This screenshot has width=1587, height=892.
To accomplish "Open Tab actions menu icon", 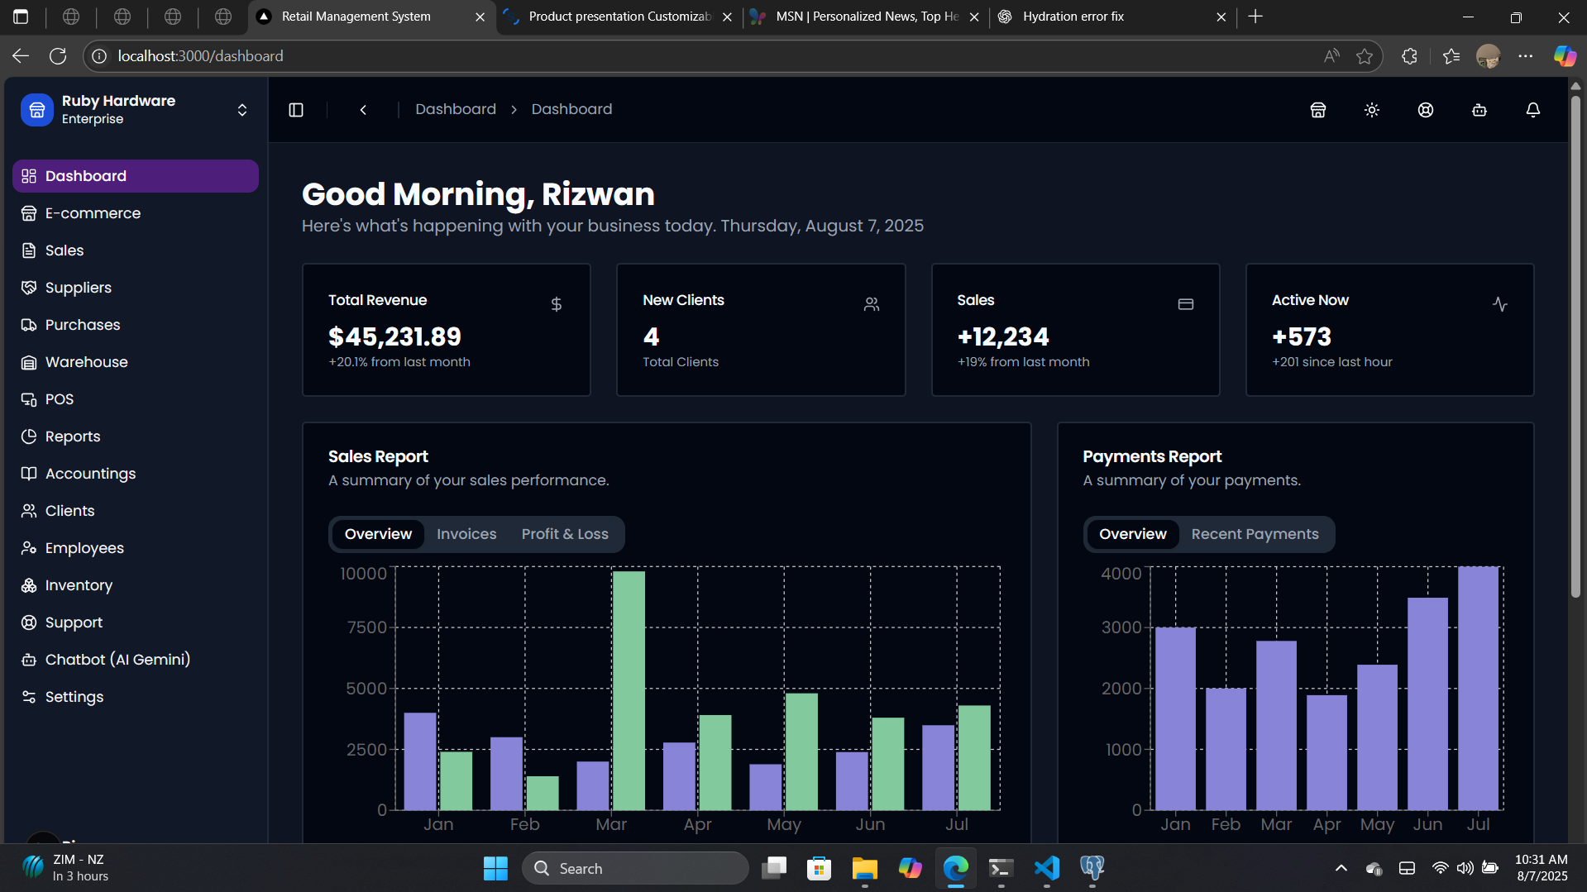I will tap(21, 17).
